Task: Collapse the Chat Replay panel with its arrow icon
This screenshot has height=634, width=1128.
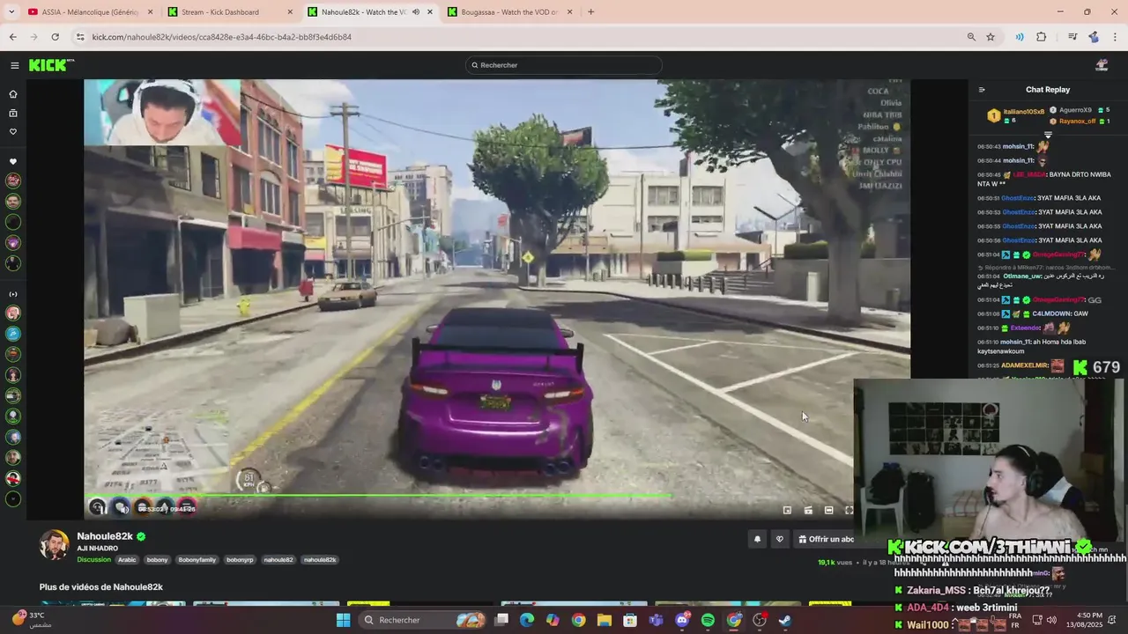Action: 982,89
